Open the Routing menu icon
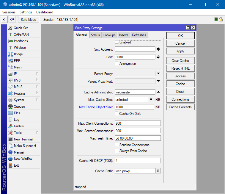The width and height of the screenshot is (225, 194). [10, 93]
